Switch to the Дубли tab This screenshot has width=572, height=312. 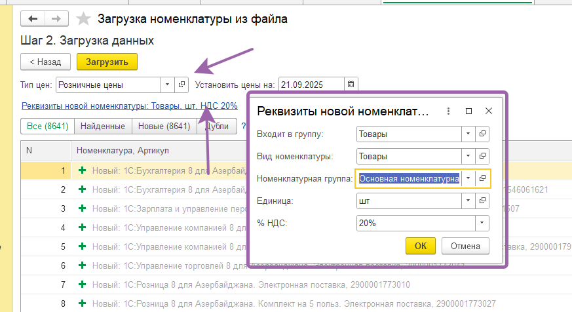217,127
